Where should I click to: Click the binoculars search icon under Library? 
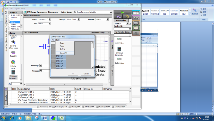(x=10, y=84)
